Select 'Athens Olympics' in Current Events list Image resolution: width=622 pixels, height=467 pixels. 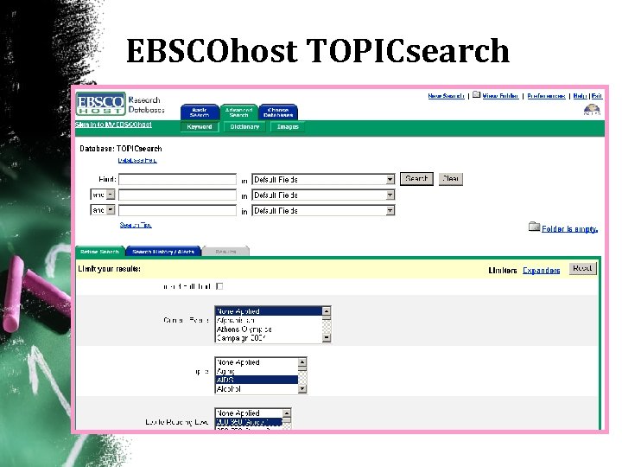click(269, 329)
